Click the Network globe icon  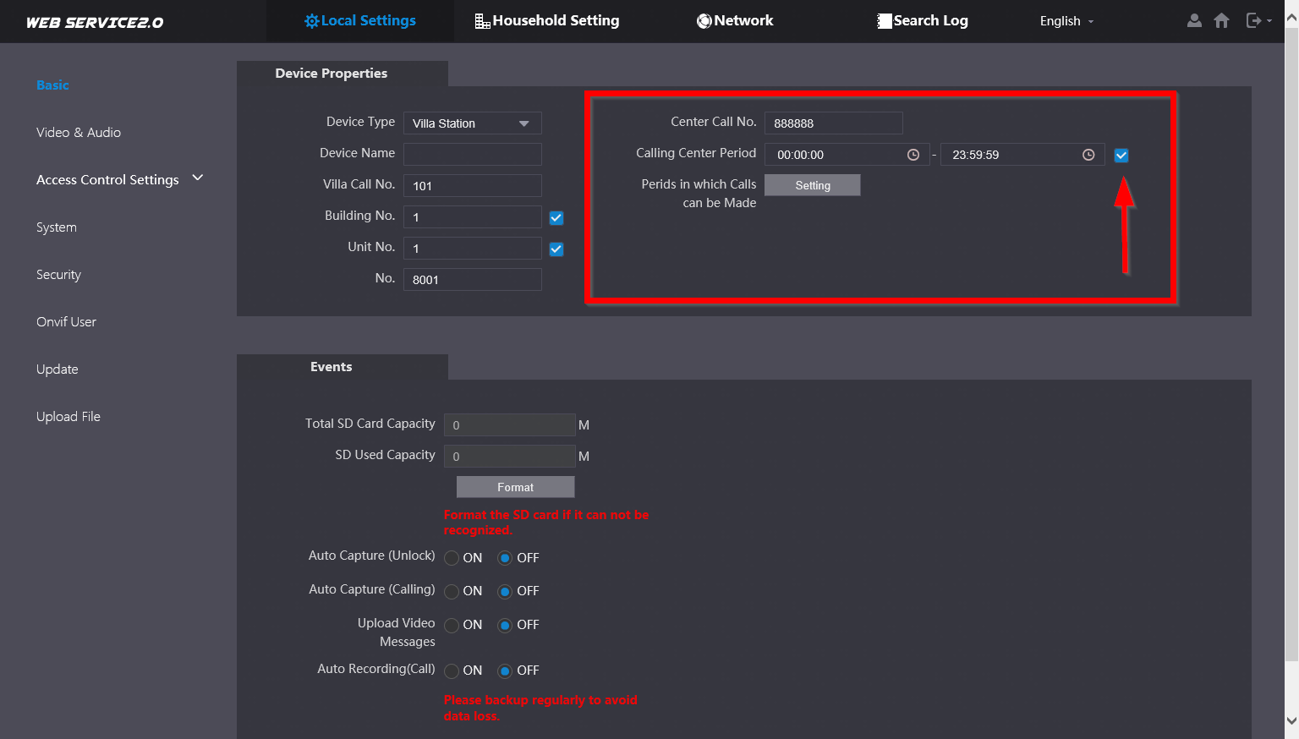704,21
